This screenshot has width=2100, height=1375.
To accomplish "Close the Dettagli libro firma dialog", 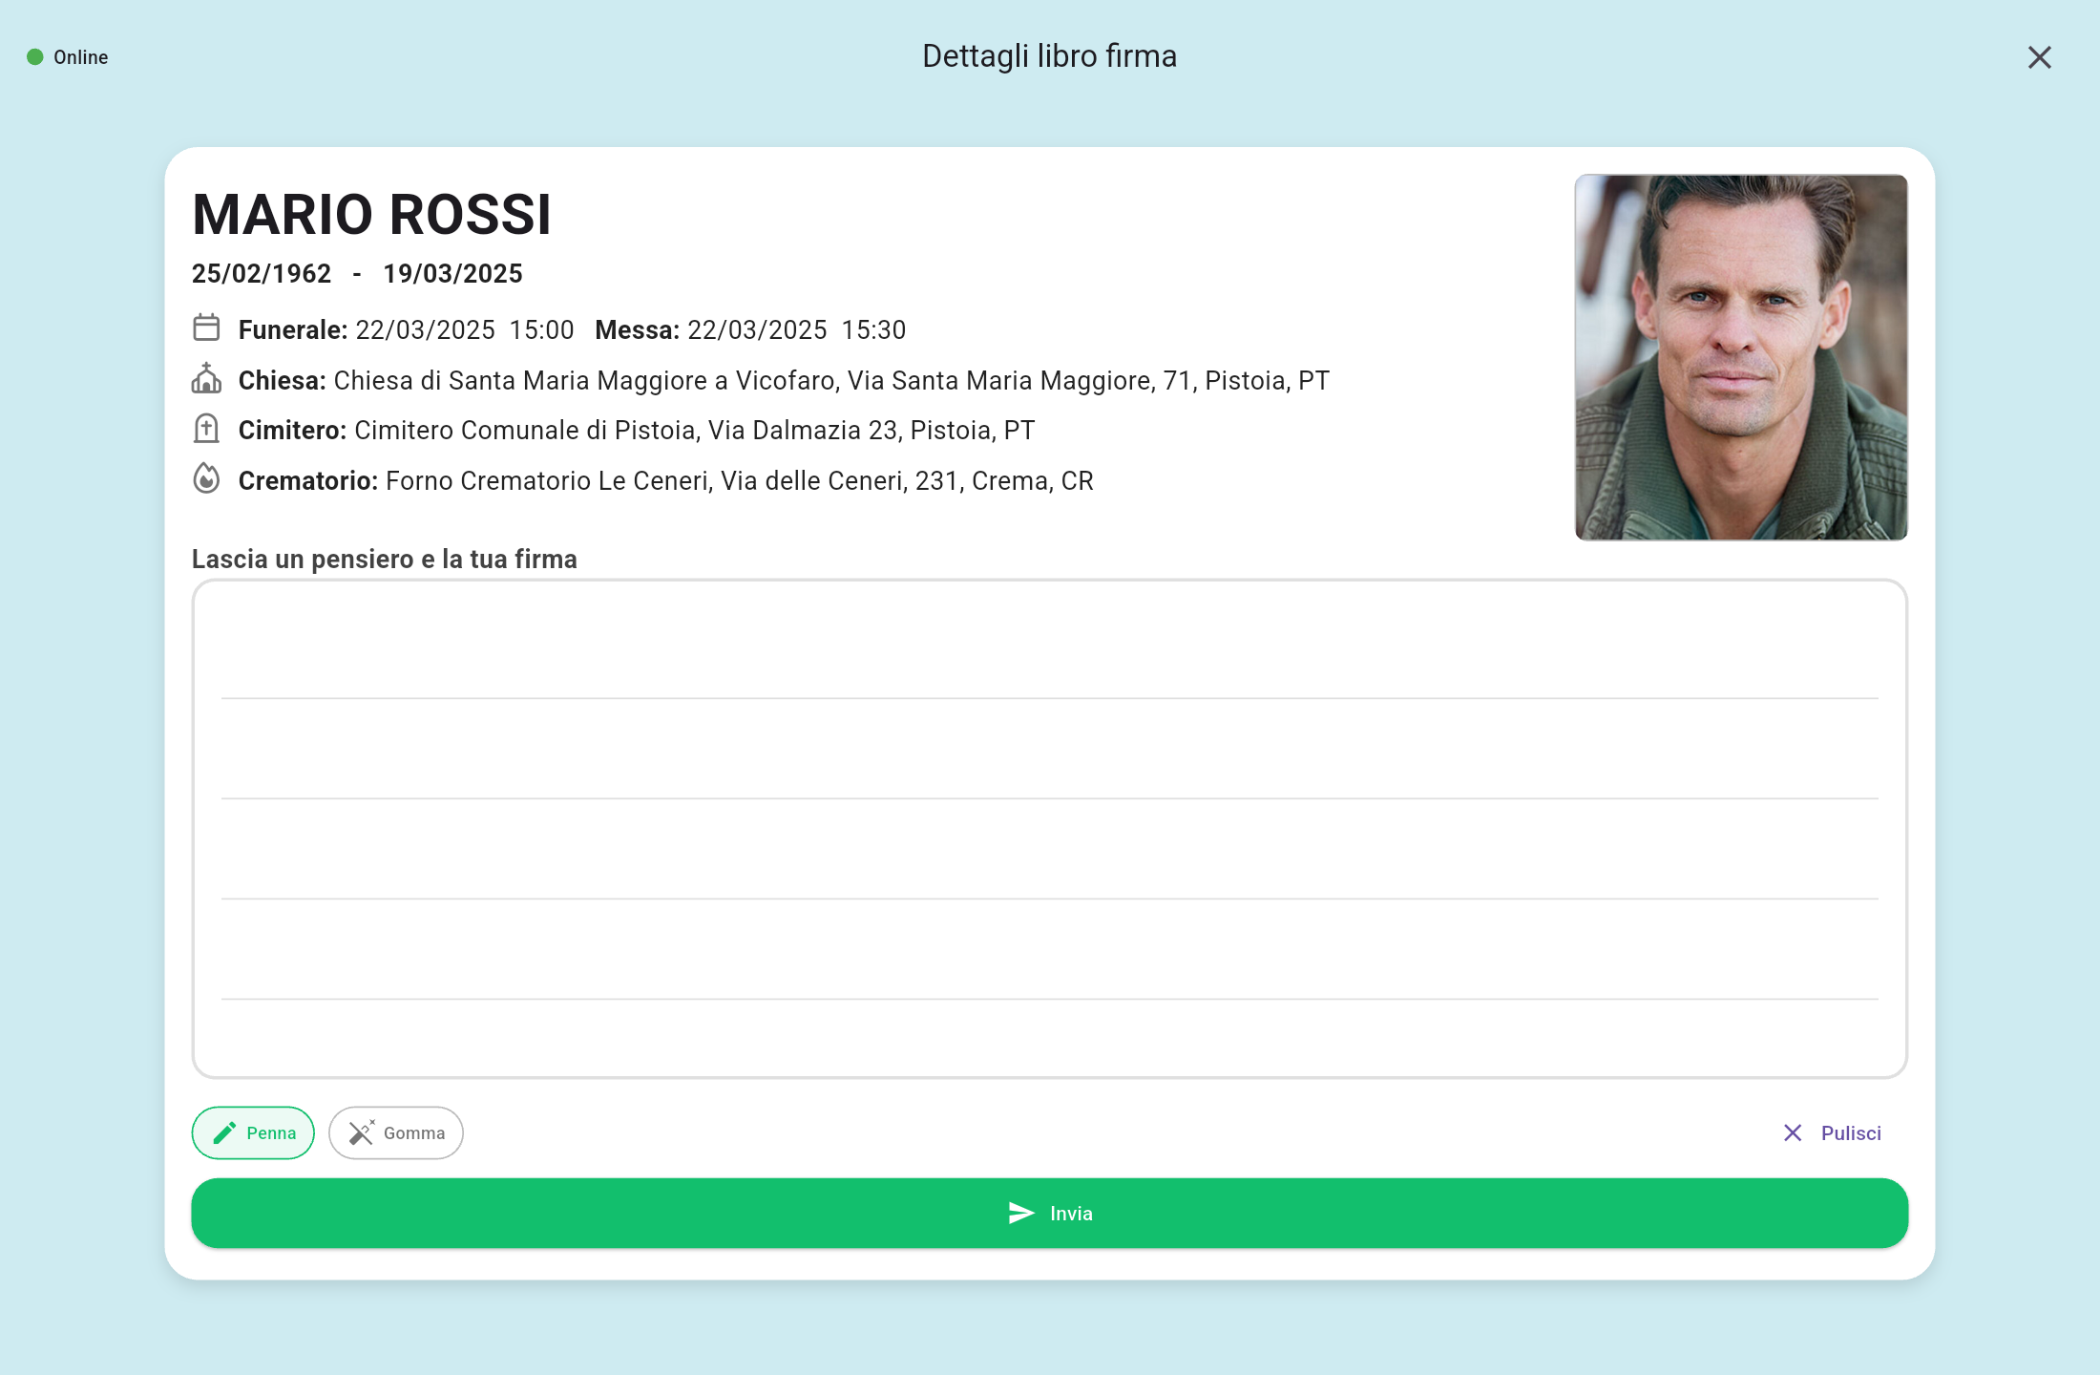I will (x=2040, y=57).
